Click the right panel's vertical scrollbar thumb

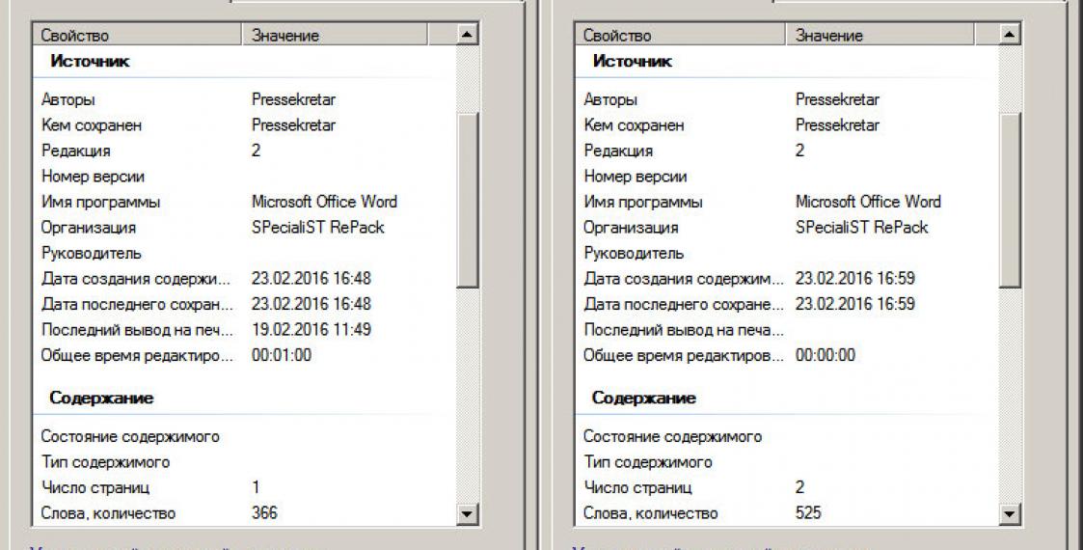1010,198
